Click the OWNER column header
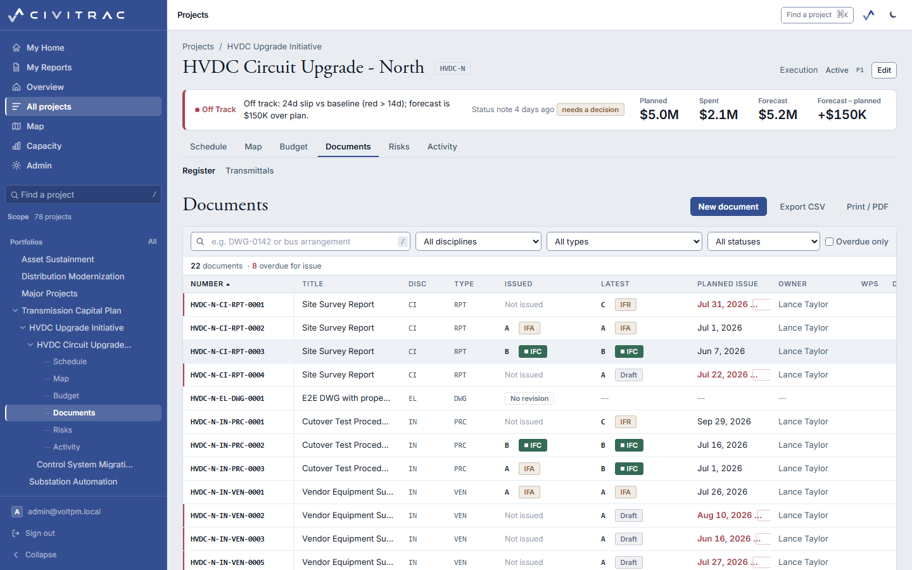This screenshot has width=912, height=570. click(792, 284)
